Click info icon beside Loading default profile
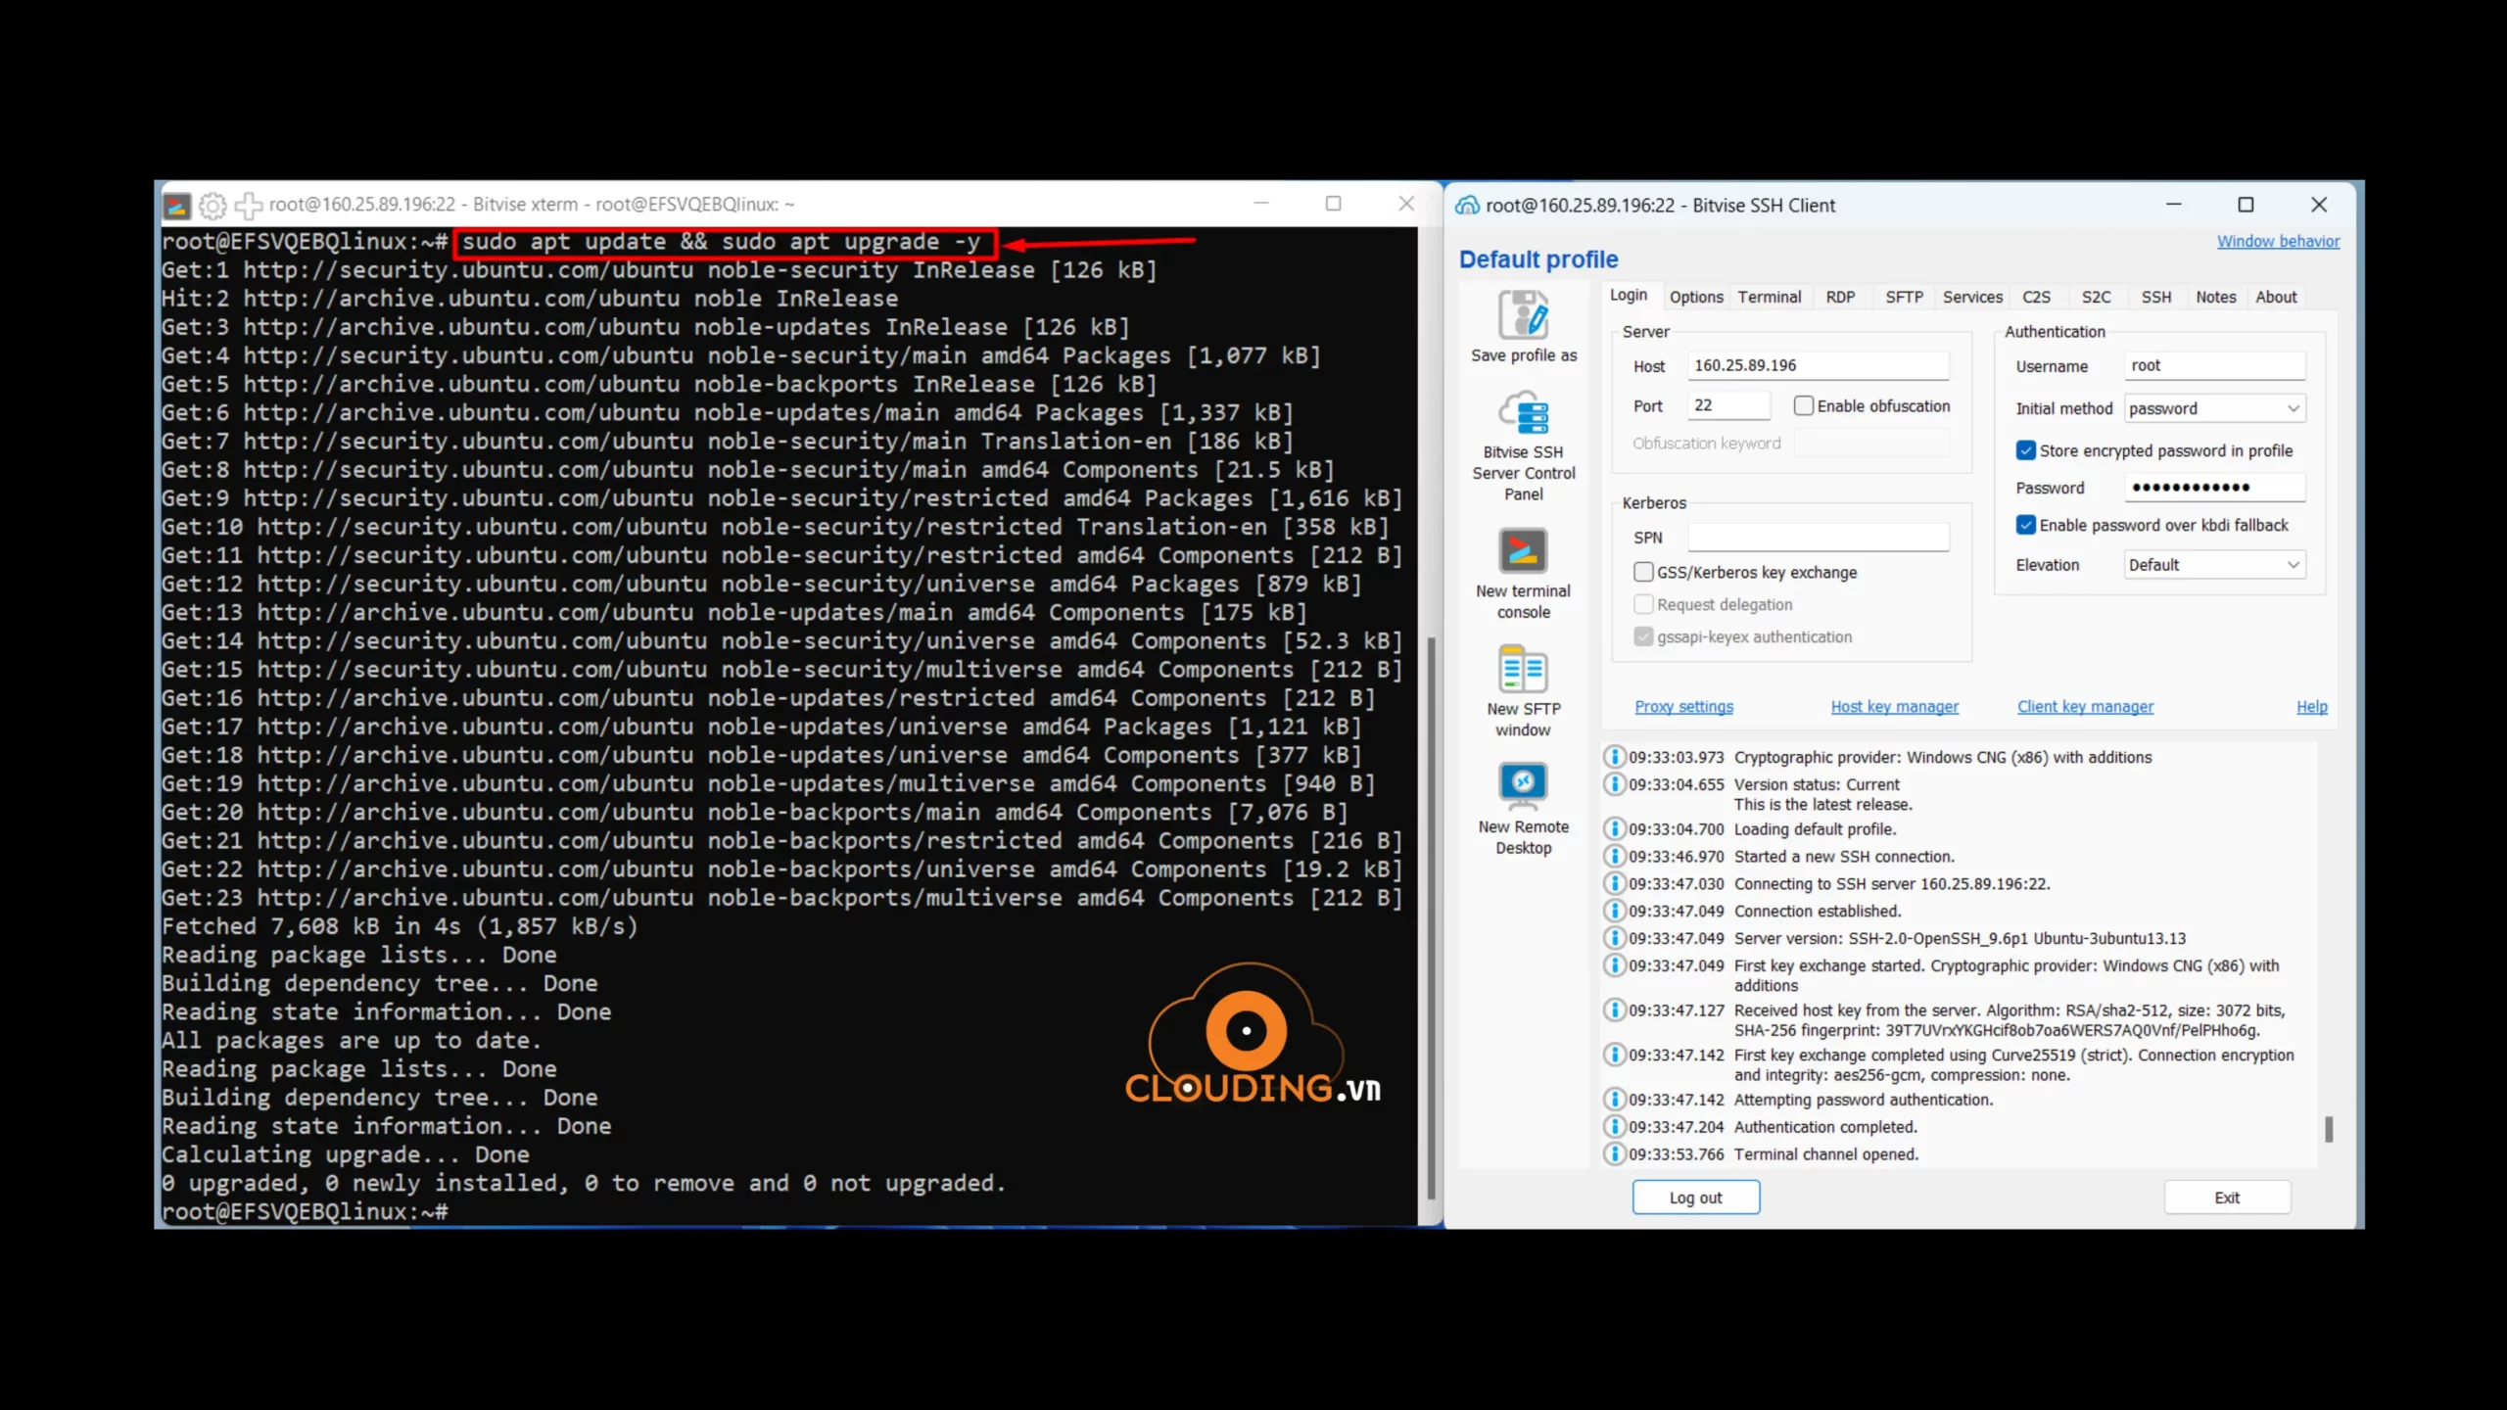The height and width of the screenshot is (1410, 2507). click(x=1614, y=828)
